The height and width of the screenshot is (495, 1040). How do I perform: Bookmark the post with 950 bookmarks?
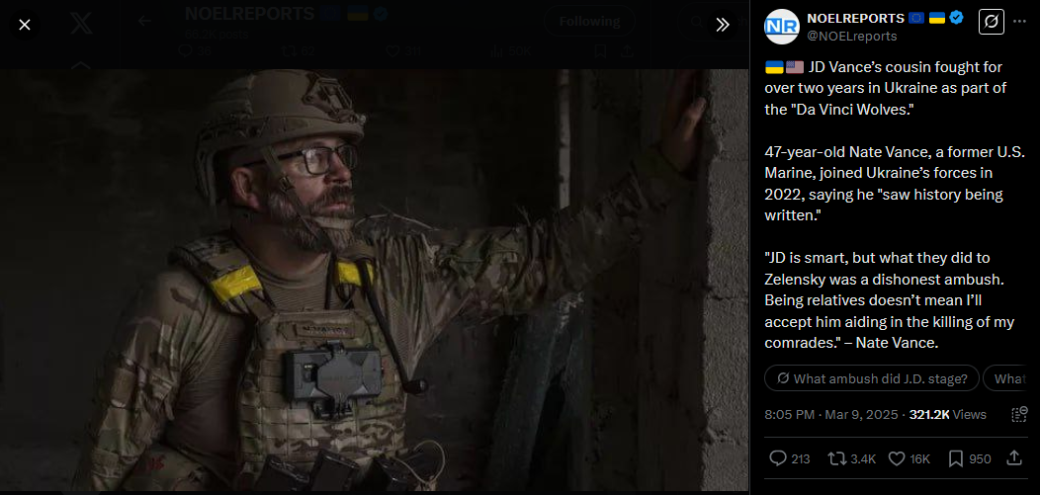coord(970,458)
